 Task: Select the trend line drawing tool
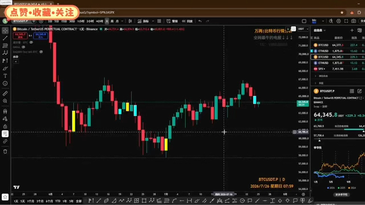tap(5, 38)
